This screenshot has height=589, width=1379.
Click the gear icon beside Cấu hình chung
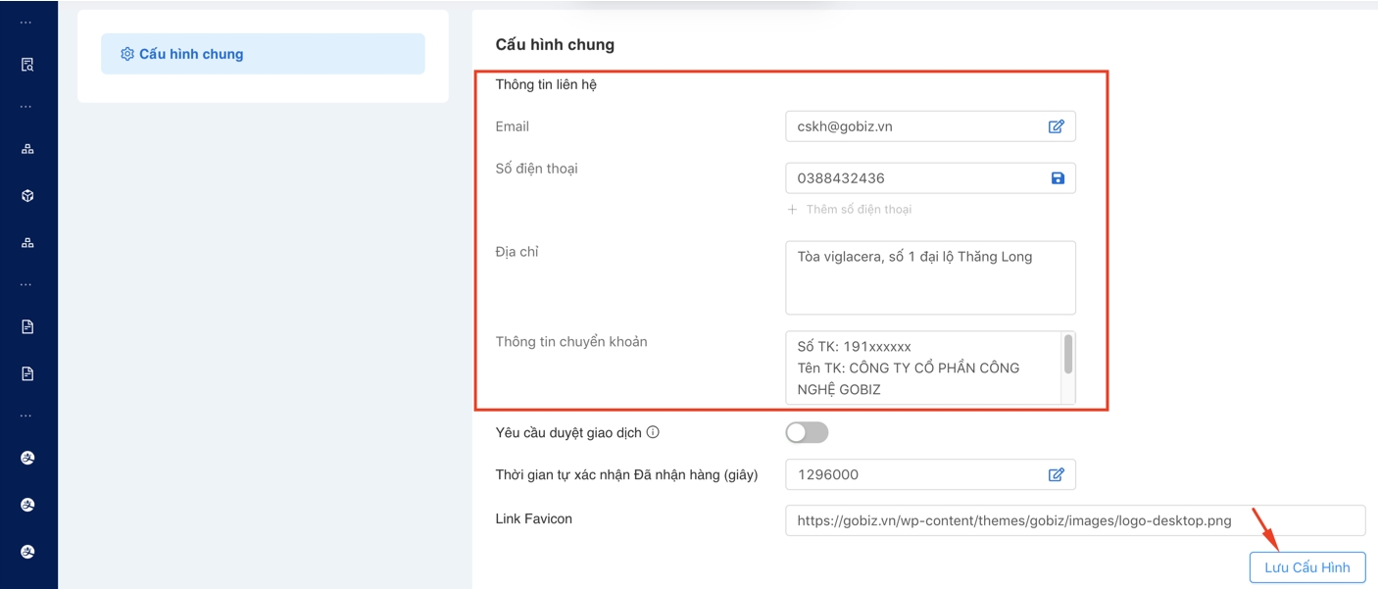[x=126, y=54]
